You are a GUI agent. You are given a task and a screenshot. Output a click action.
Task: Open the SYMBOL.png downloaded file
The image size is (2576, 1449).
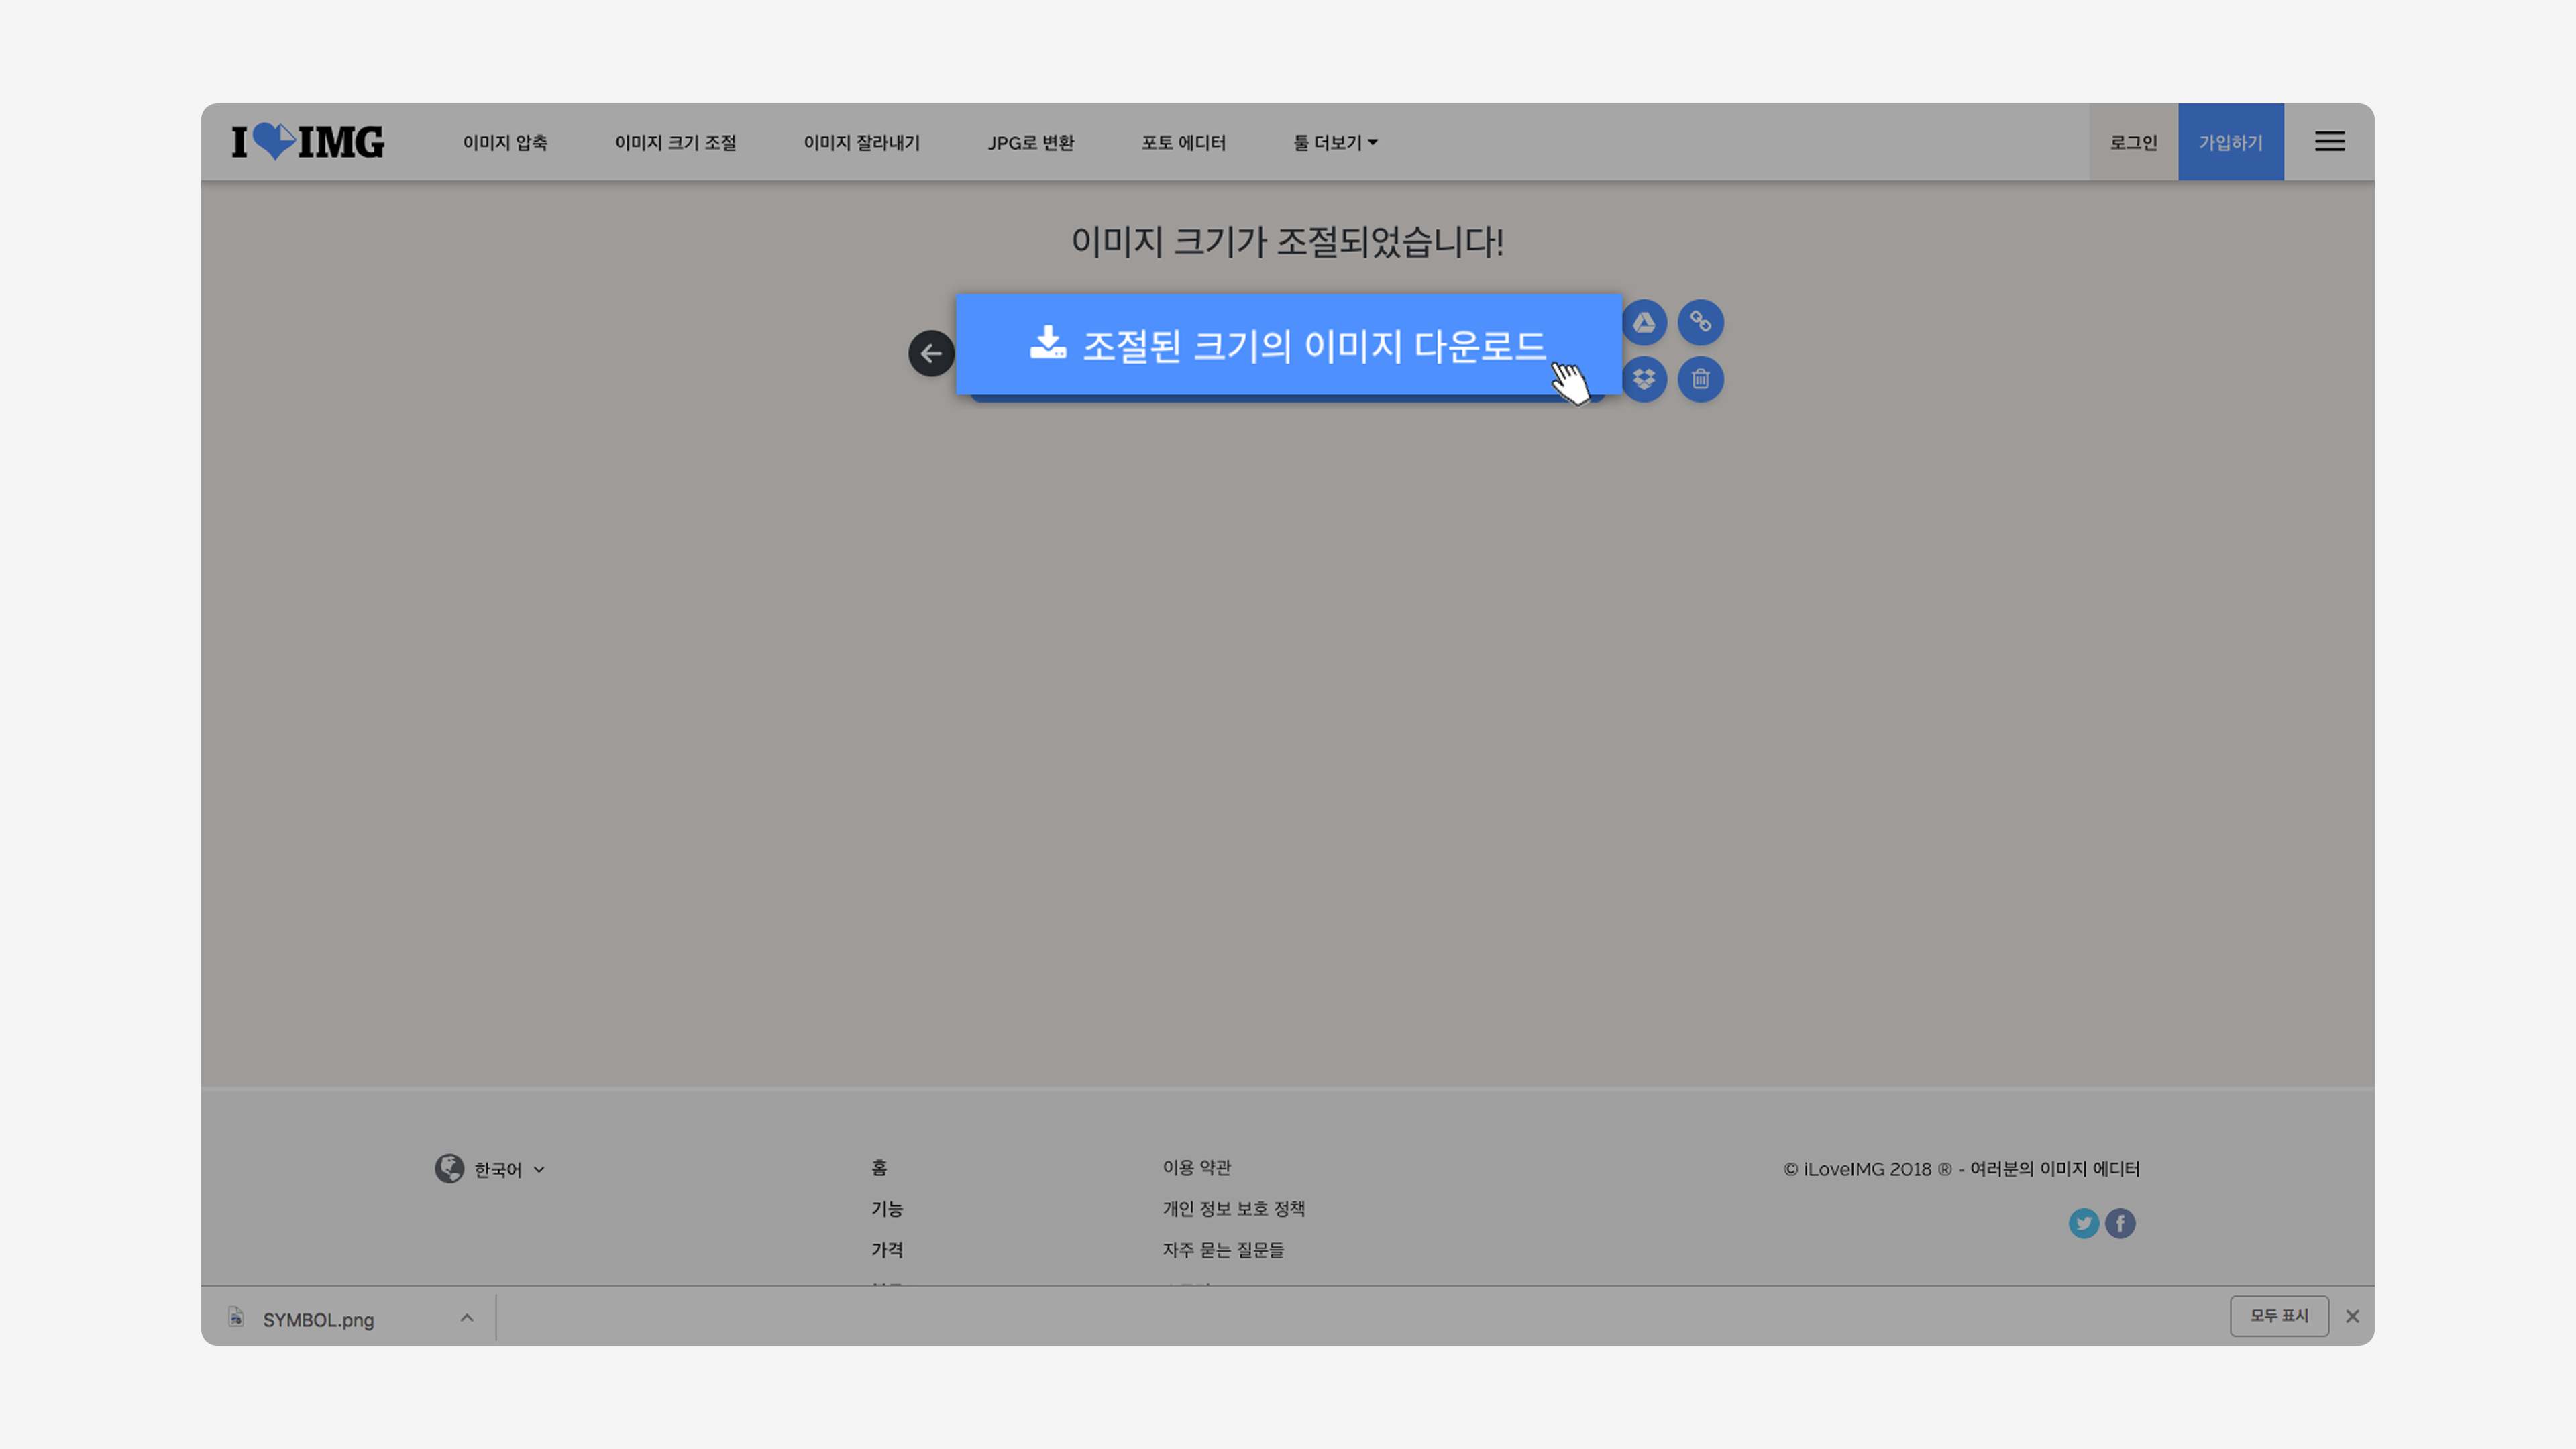318,1320
